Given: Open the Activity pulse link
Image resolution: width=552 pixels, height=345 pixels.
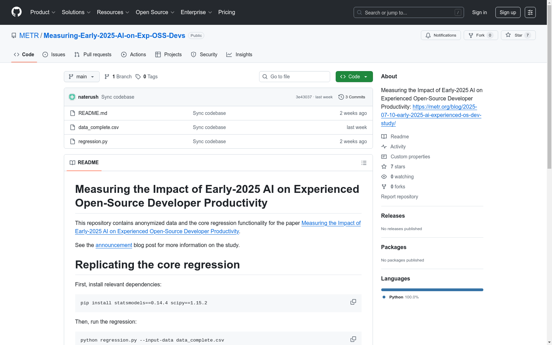Looking at the screenshot, I should 393,147.
